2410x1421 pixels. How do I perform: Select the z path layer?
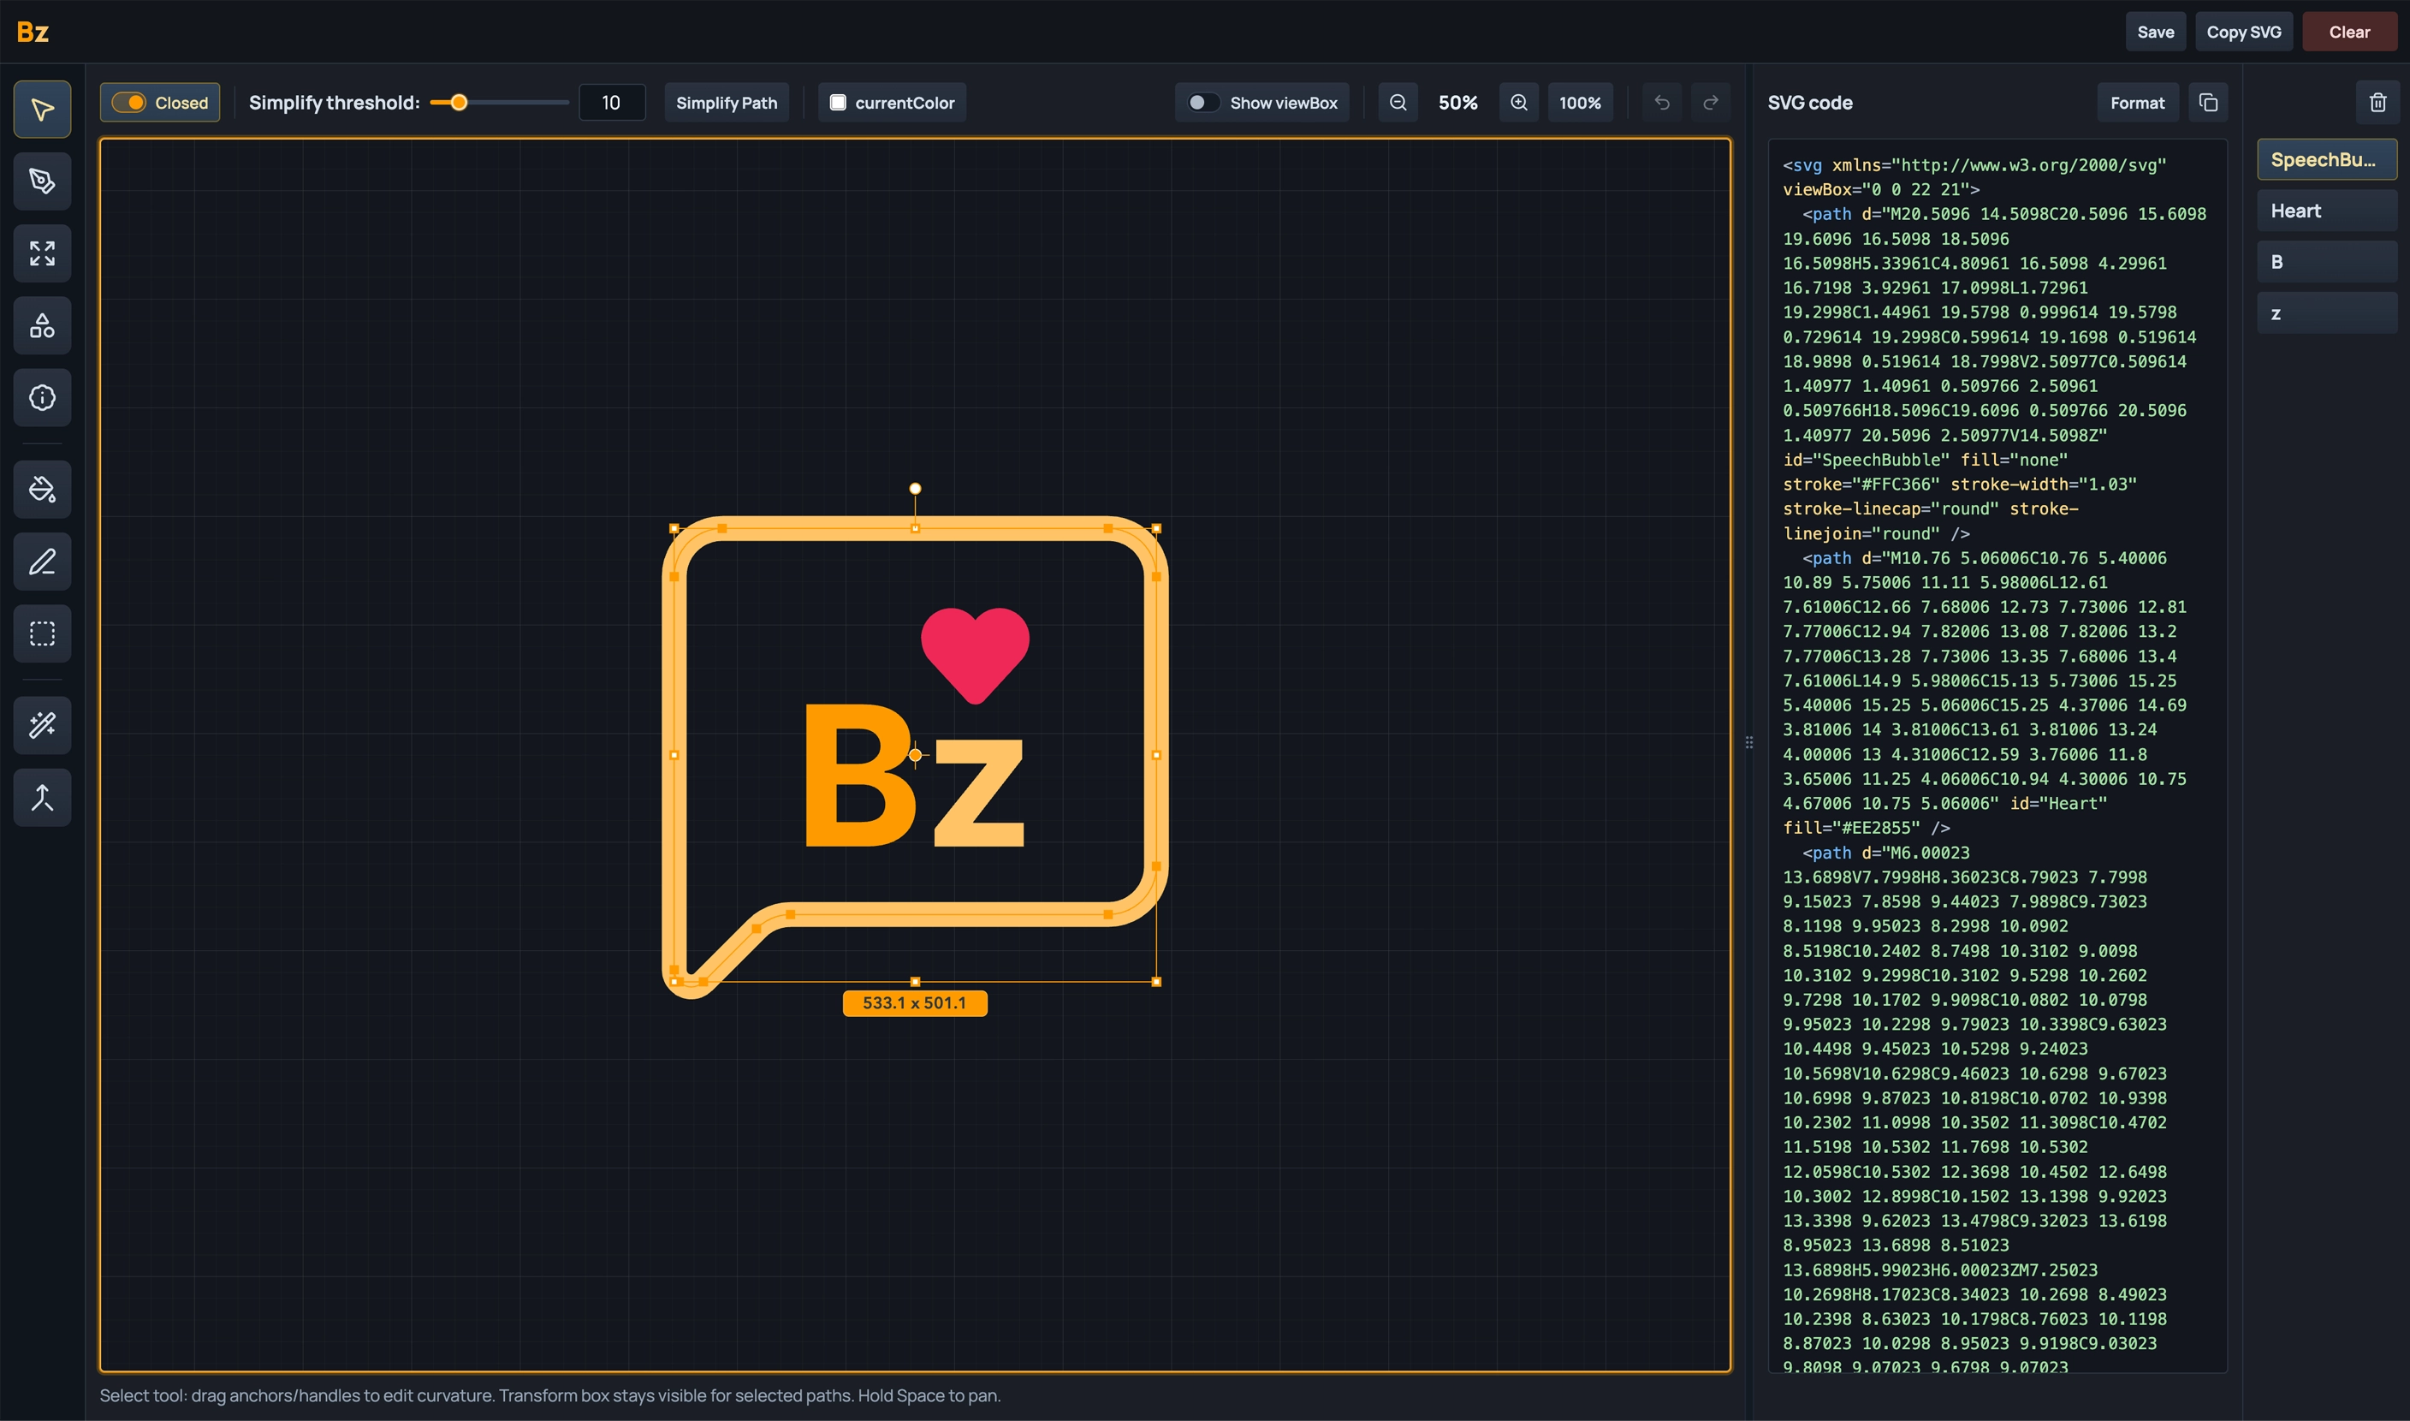click(x=2327, y=312)
